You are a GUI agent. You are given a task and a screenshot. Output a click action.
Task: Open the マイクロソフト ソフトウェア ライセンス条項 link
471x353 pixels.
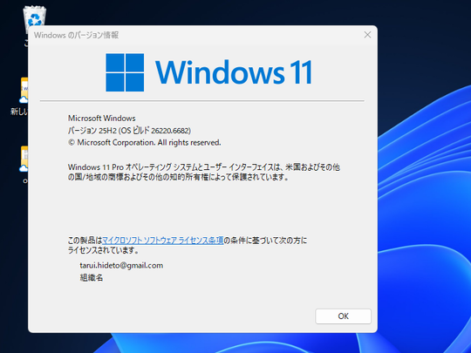click(x=163, y=241)
